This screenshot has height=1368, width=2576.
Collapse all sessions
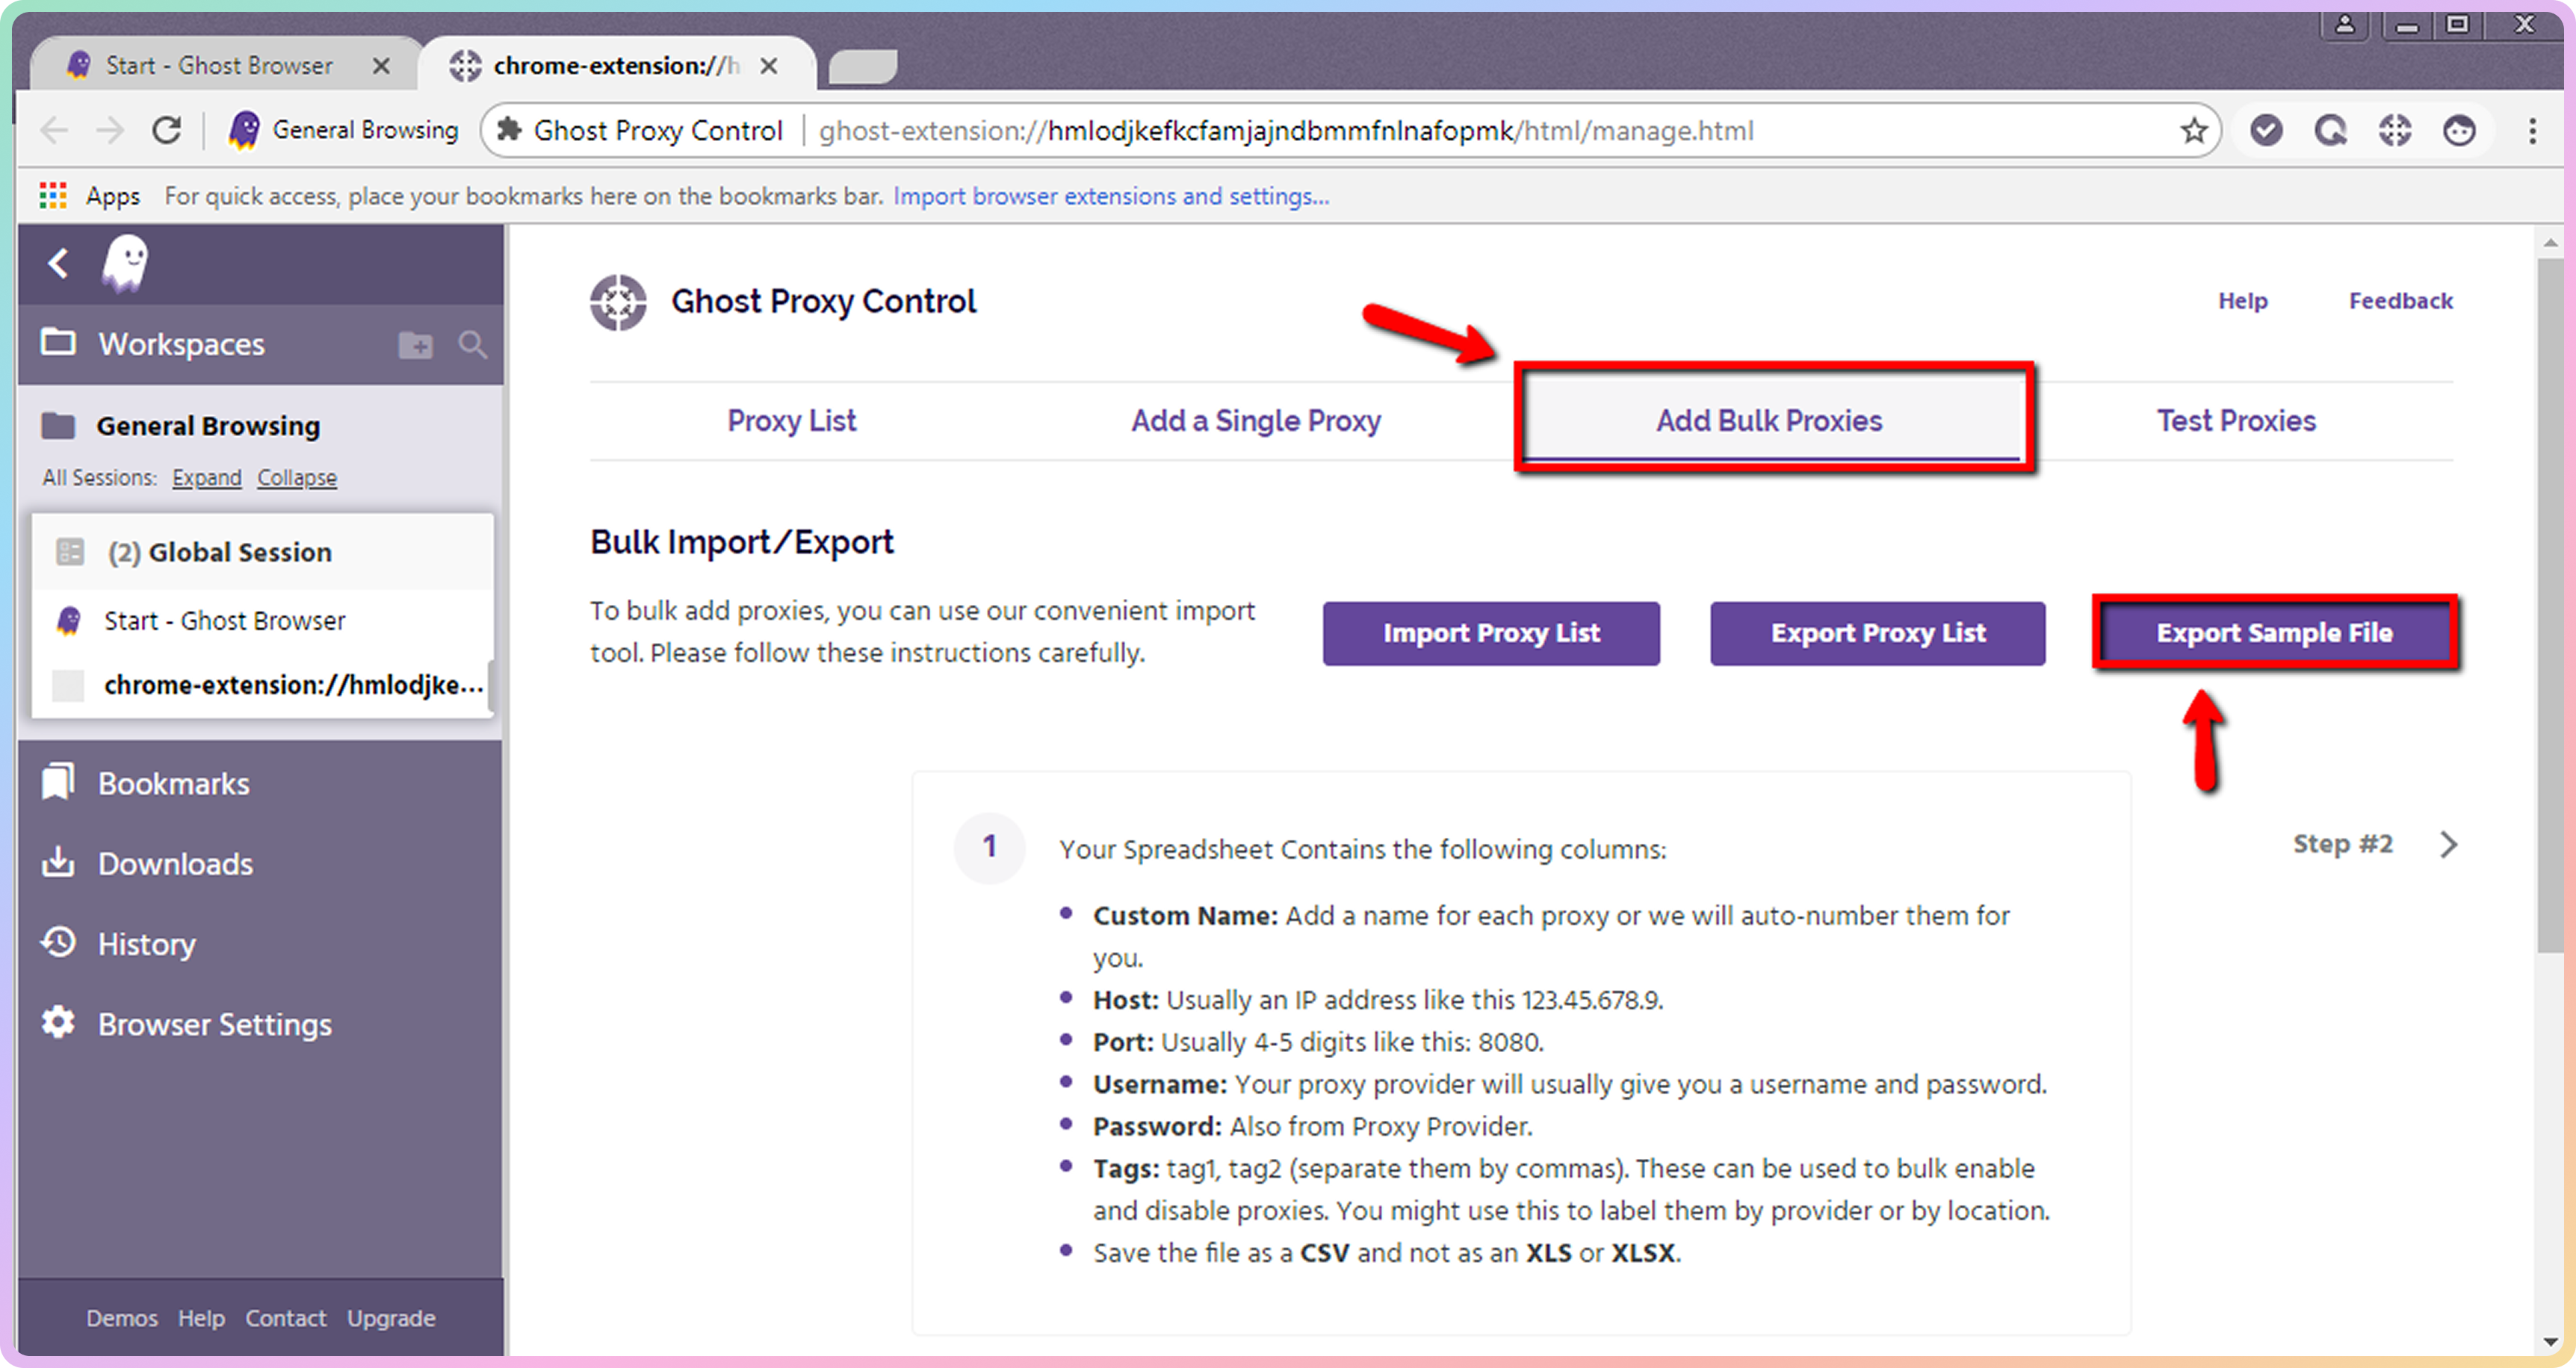(x=297, y=478)
